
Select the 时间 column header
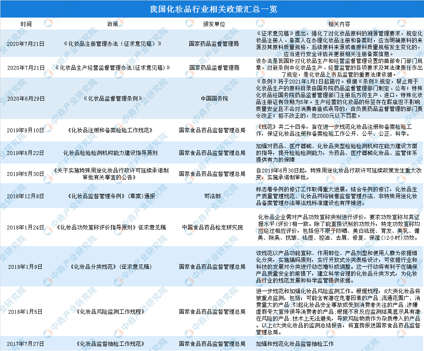click(x=26, y=24)
